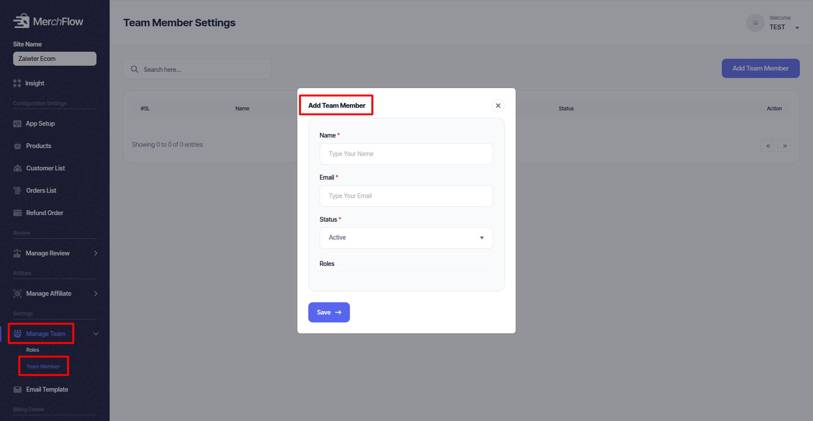The height and width of the screenshot is (421, 813).
Task: Open the Status dropdown showing Active
Action: pyautogui.click(x=406, y=238)
